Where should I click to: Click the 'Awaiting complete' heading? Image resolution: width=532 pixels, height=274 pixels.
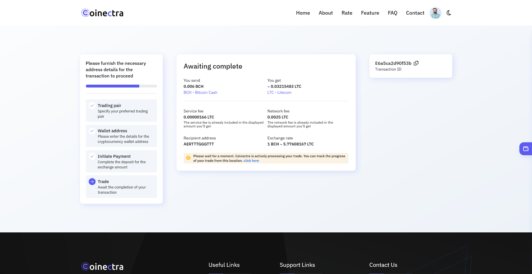(x=213, y=66)
